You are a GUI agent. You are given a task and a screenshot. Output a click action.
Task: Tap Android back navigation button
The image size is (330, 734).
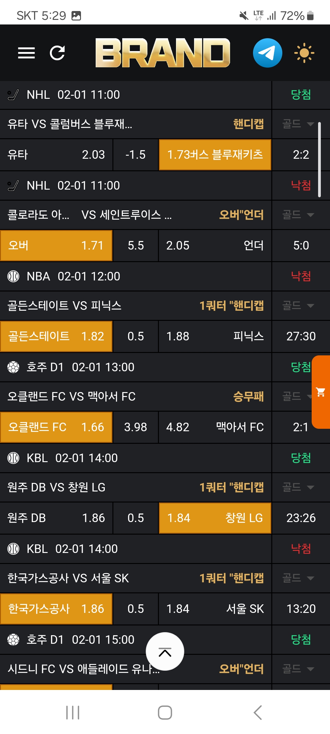point(258,713)
